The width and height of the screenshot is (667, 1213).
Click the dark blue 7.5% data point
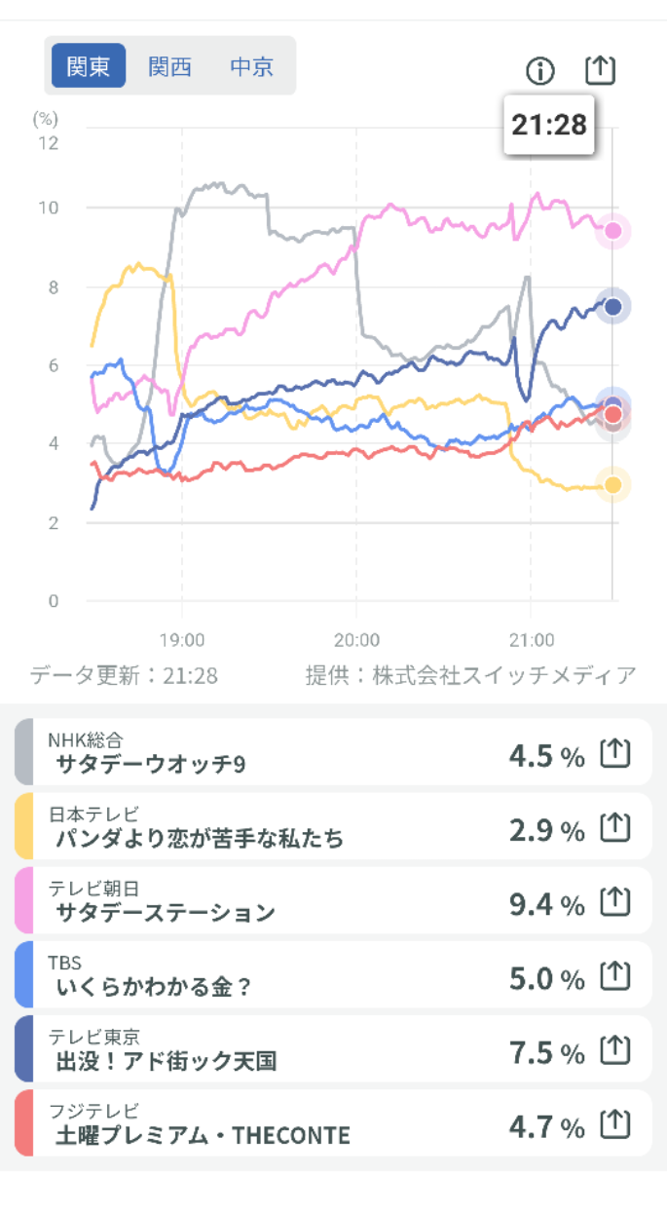point(613,307)
